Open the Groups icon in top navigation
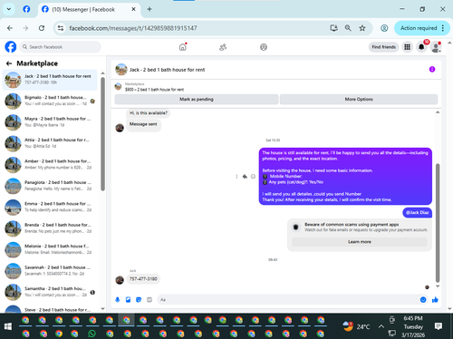 264,47
